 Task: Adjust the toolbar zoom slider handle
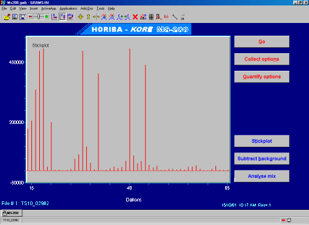39,17
